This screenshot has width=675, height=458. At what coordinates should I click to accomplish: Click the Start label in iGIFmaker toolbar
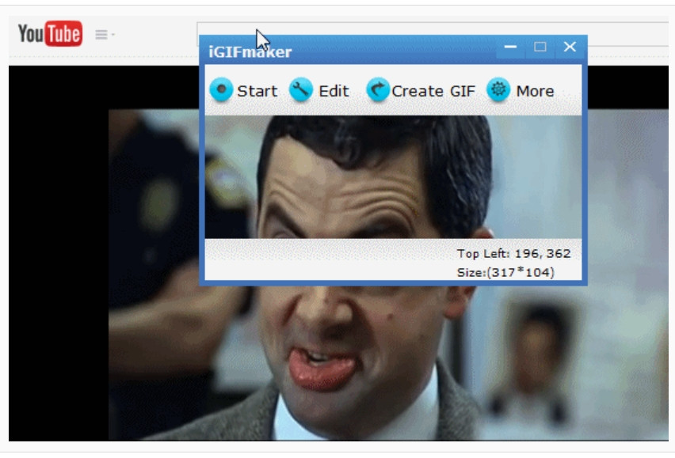(x=257, y=91)
